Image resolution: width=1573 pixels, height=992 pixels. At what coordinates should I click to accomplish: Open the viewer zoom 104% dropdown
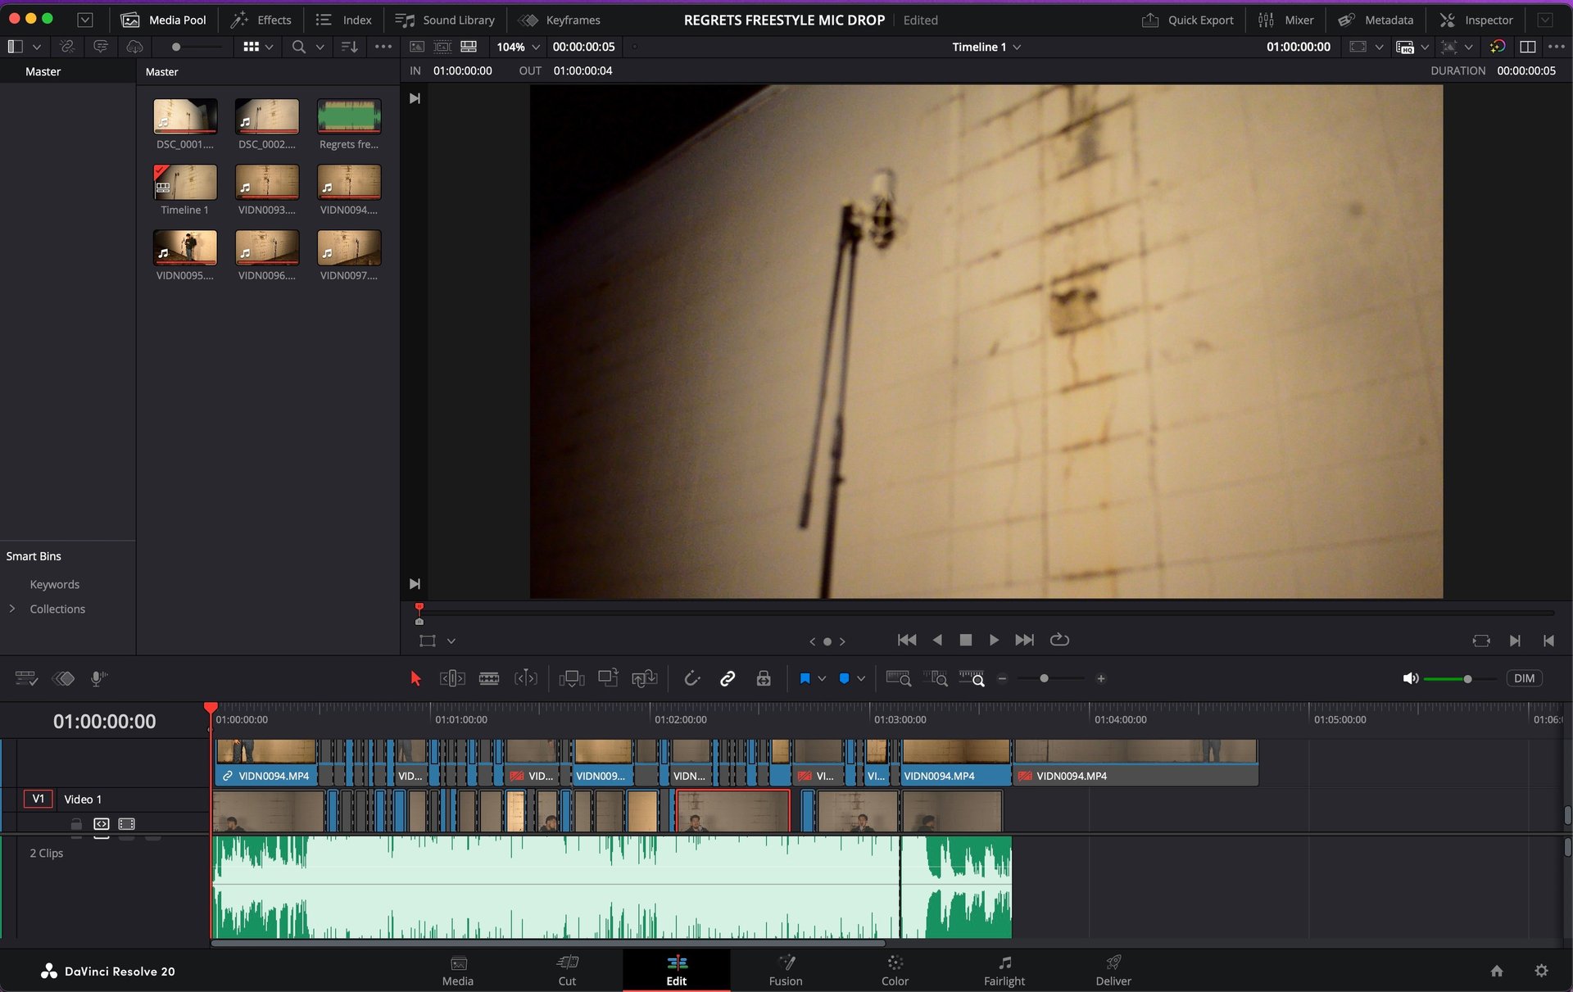tap(518, 47)
